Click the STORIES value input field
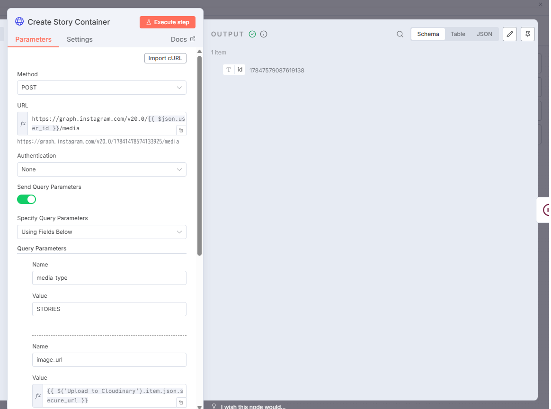The image size is (551, 409). click(x=109, y=309)
